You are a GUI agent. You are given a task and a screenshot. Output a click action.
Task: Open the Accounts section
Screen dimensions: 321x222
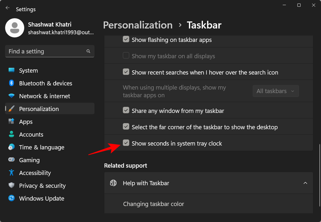click(x=31, y=134)
